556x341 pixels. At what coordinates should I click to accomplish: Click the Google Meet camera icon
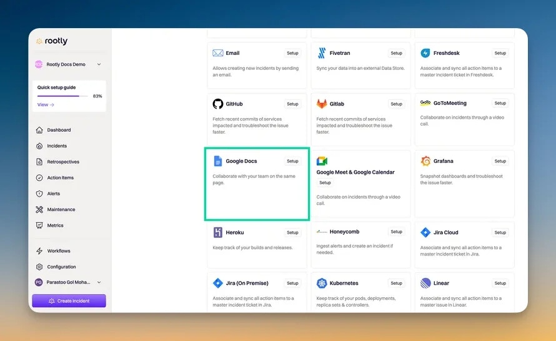pos(322,161)
